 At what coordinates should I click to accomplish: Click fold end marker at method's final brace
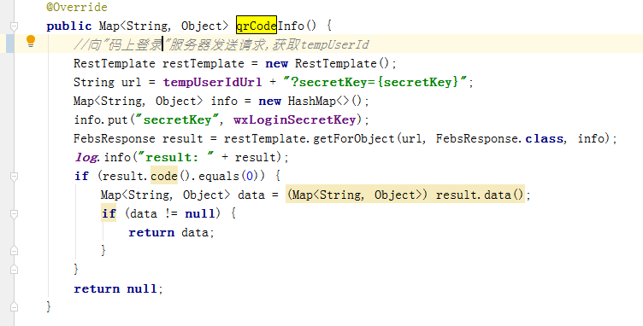tap(14, 306)
